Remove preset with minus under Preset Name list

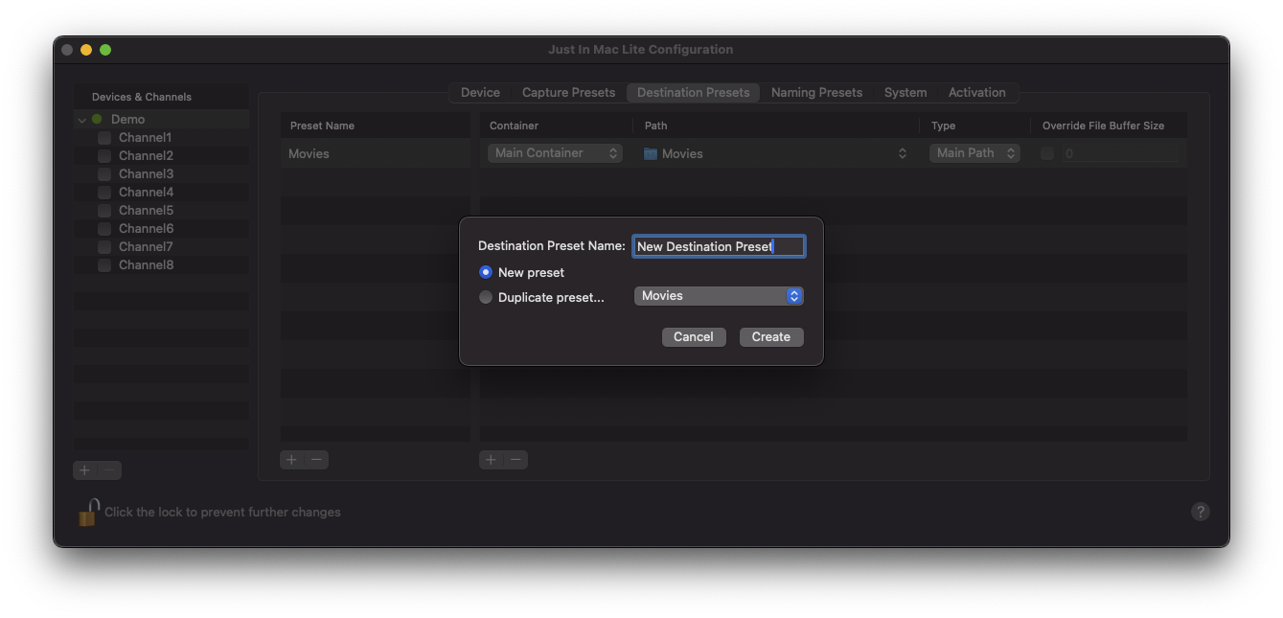(316, 460)
